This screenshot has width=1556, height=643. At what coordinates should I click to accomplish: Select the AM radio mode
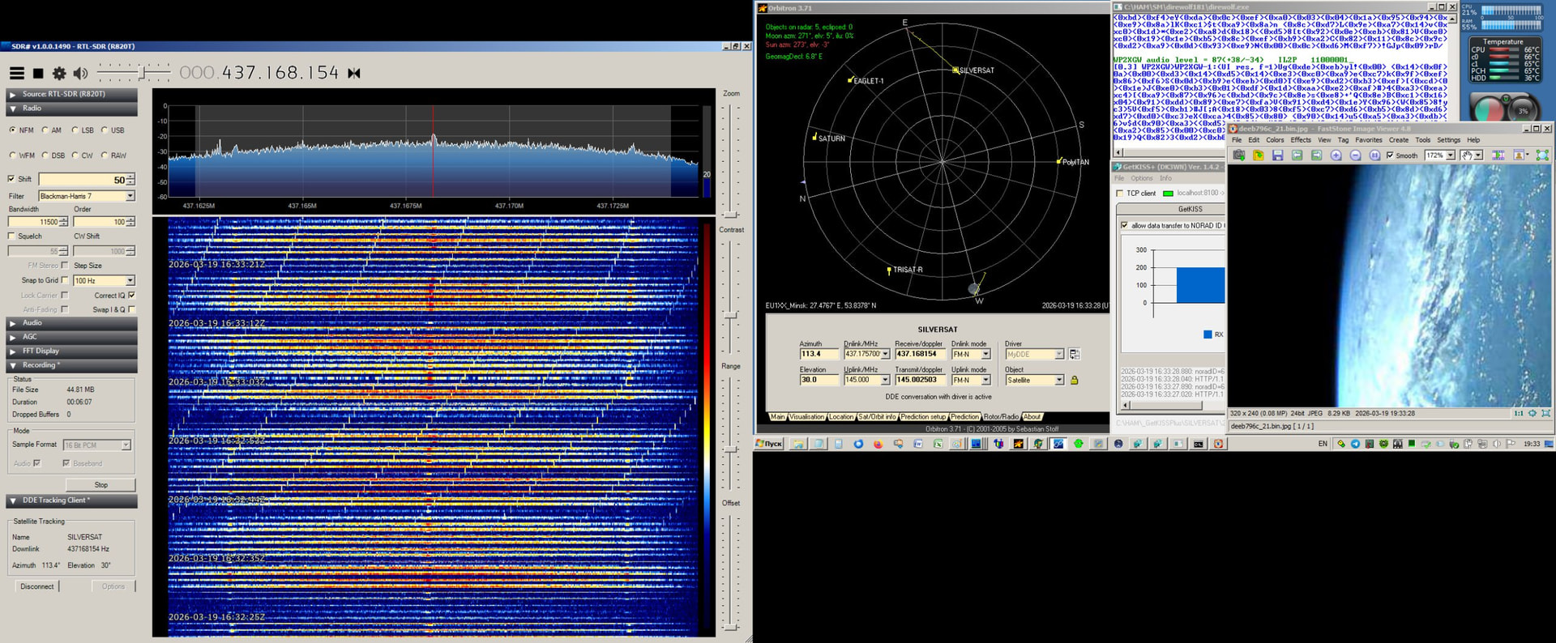[45, 130]
